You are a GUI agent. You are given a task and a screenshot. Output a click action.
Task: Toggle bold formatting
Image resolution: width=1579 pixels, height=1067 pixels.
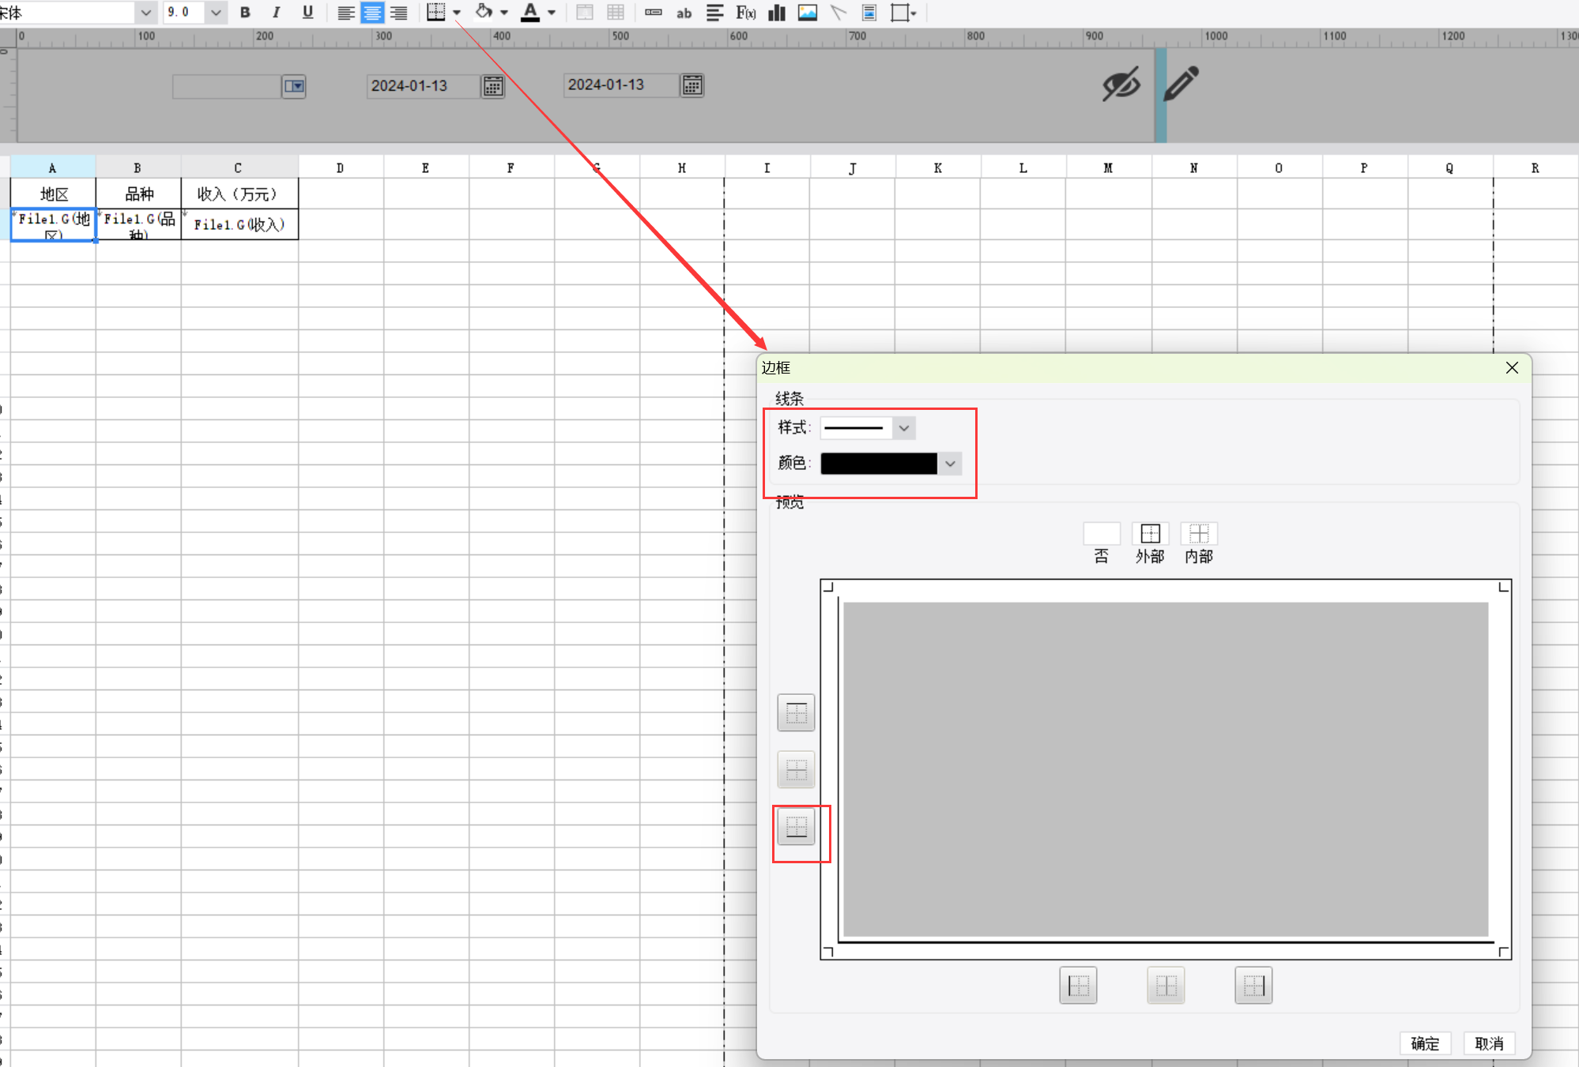[x=245, y=13]
